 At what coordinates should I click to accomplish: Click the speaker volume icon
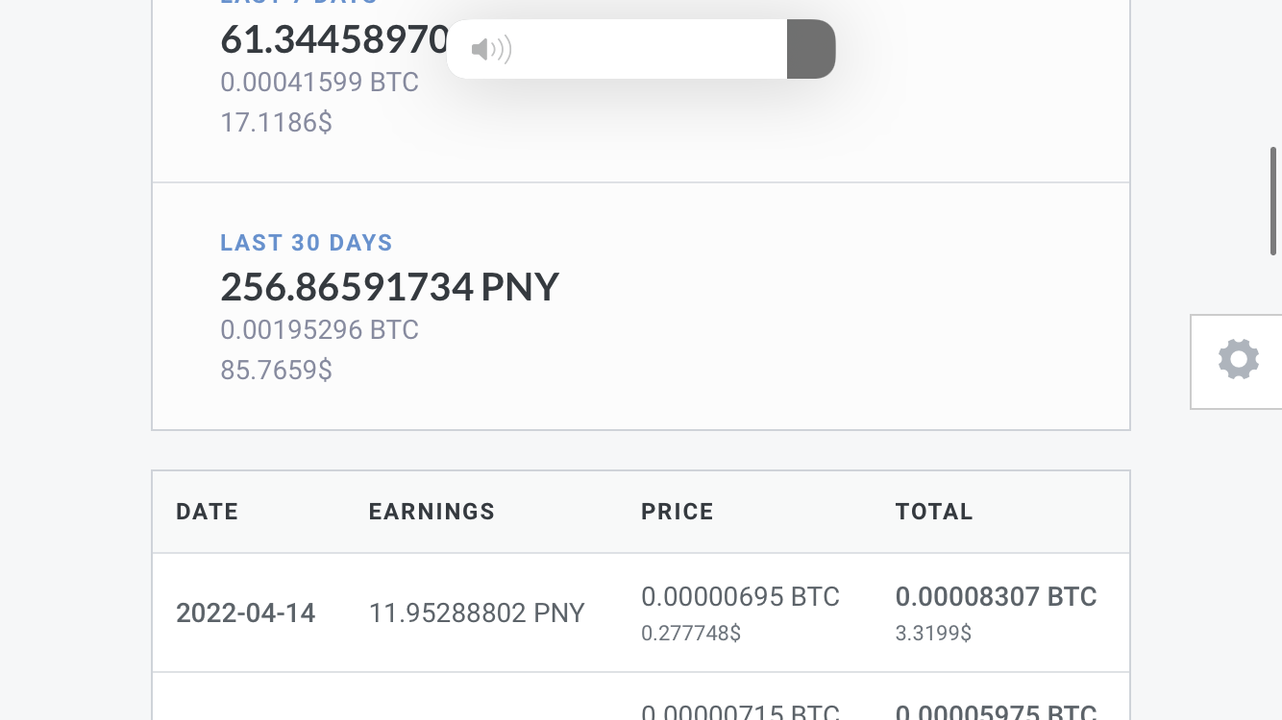click(x=491, y=50)
